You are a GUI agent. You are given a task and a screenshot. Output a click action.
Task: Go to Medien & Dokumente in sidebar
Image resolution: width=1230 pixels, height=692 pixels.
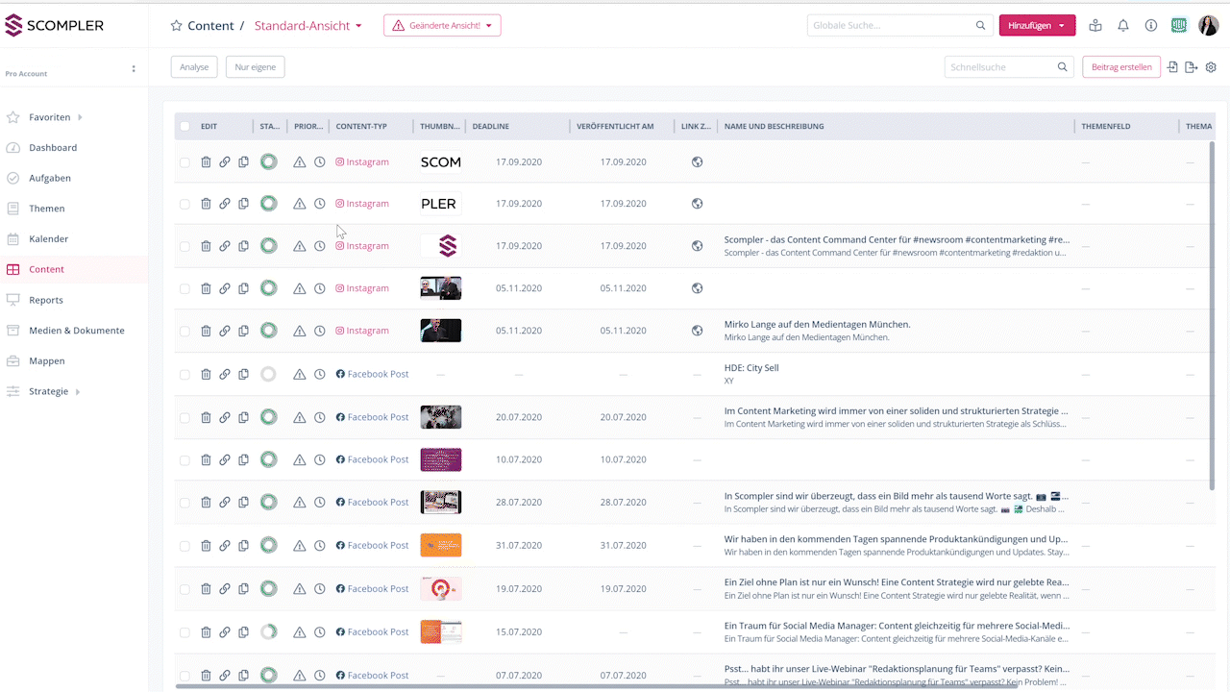pos(76,331)
